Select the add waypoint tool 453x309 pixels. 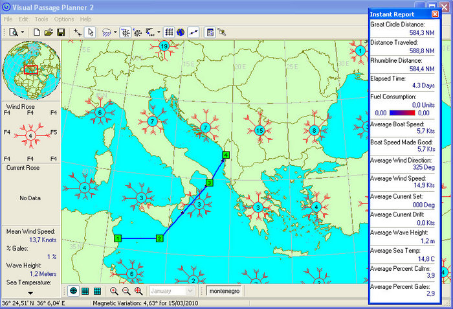[78, 32]
